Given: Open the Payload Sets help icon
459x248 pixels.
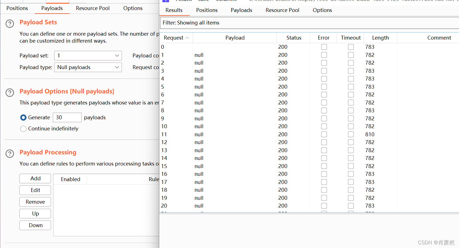Looking at the screenshot, I should 10,24.
